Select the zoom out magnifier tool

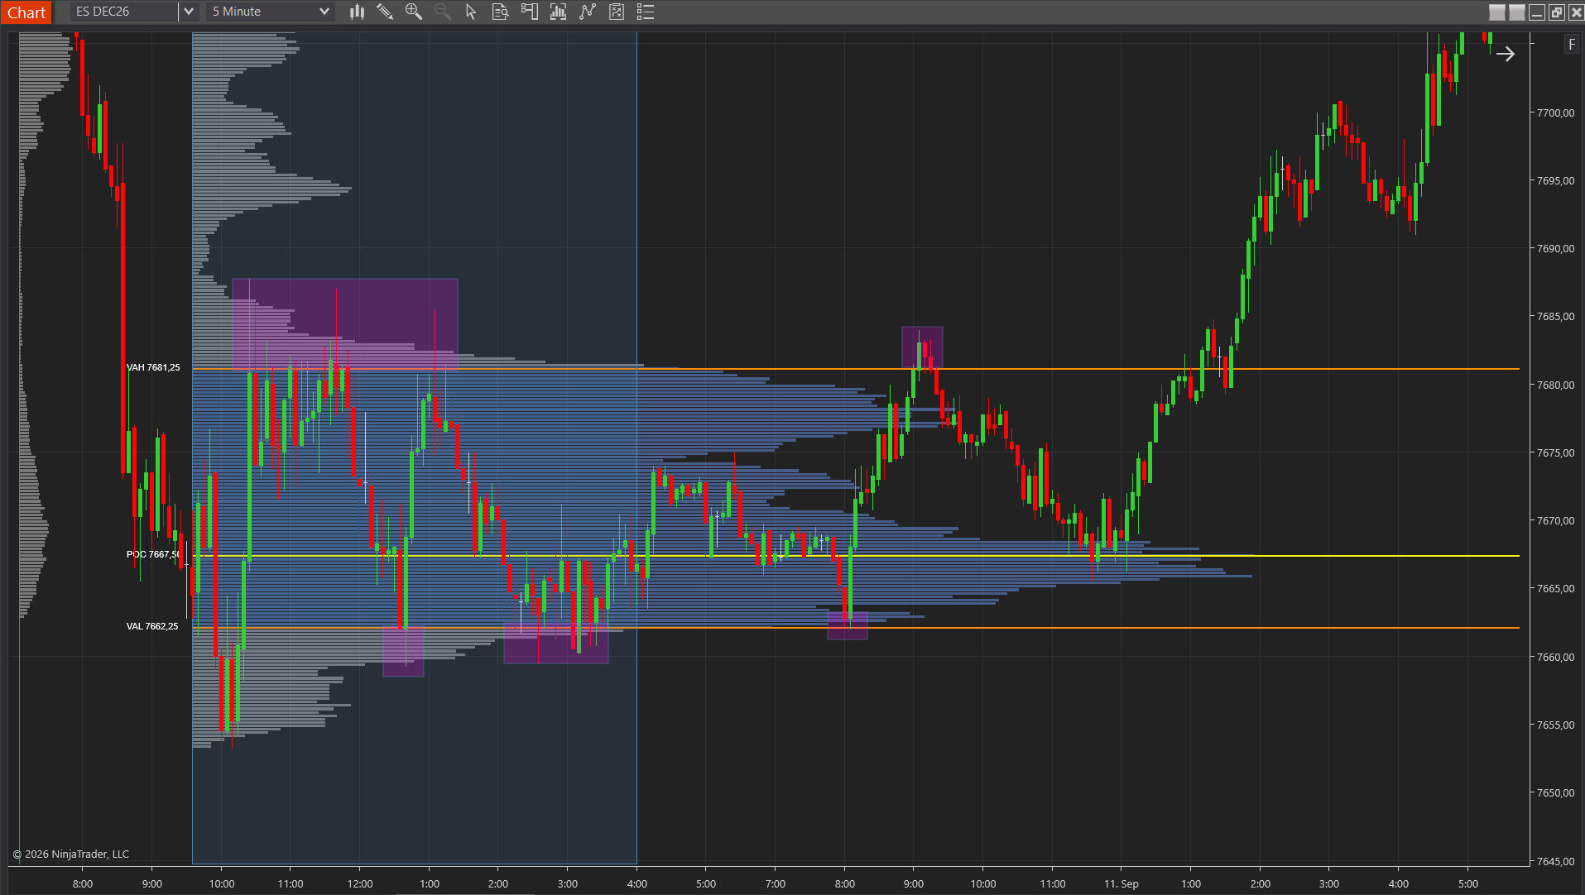click(x=443, y=12)
